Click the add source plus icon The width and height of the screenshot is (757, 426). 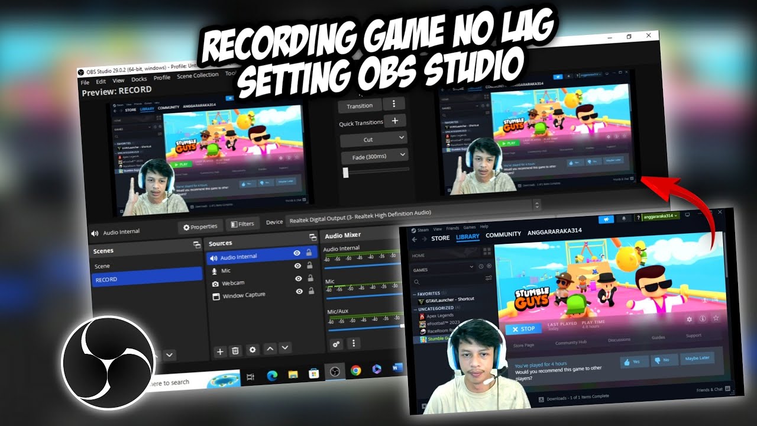click(x=220, y=351)
